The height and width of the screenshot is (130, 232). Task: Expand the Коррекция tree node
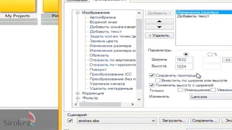pos(78,93)
